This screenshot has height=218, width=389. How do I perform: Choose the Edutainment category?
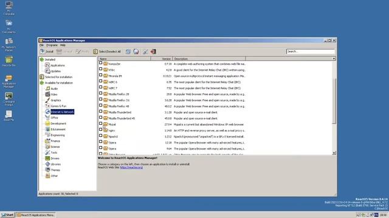[58, 129]
